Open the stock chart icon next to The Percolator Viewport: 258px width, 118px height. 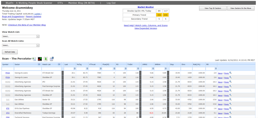pos(40,59)
